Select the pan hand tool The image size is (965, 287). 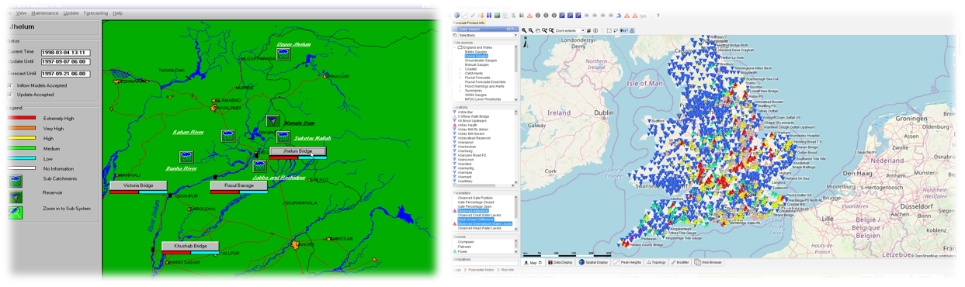(538, 30)
